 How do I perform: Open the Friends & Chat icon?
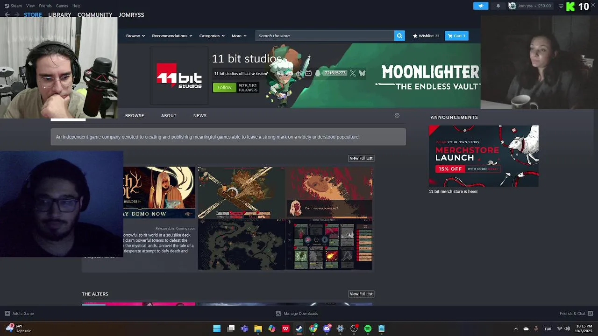click(591, 314)
